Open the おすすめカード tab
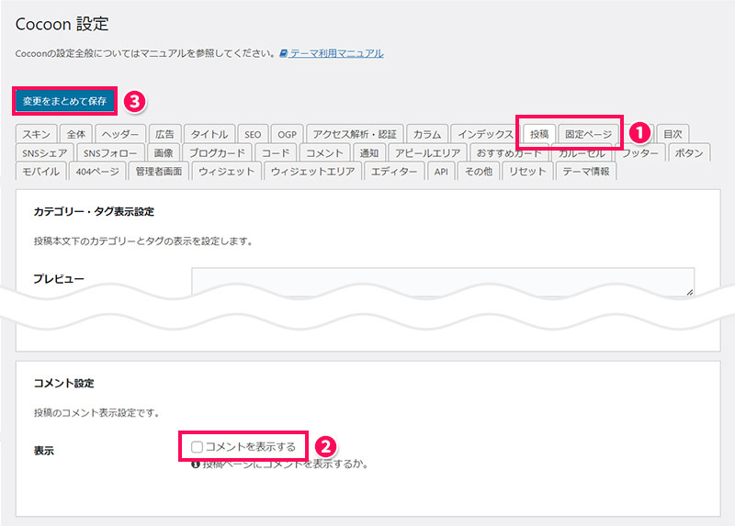This screenshot has height=526, width=735. pyautogui.click(x=509, y=153)
